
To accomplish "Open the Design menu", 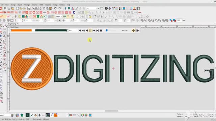I will pos(13,5).
